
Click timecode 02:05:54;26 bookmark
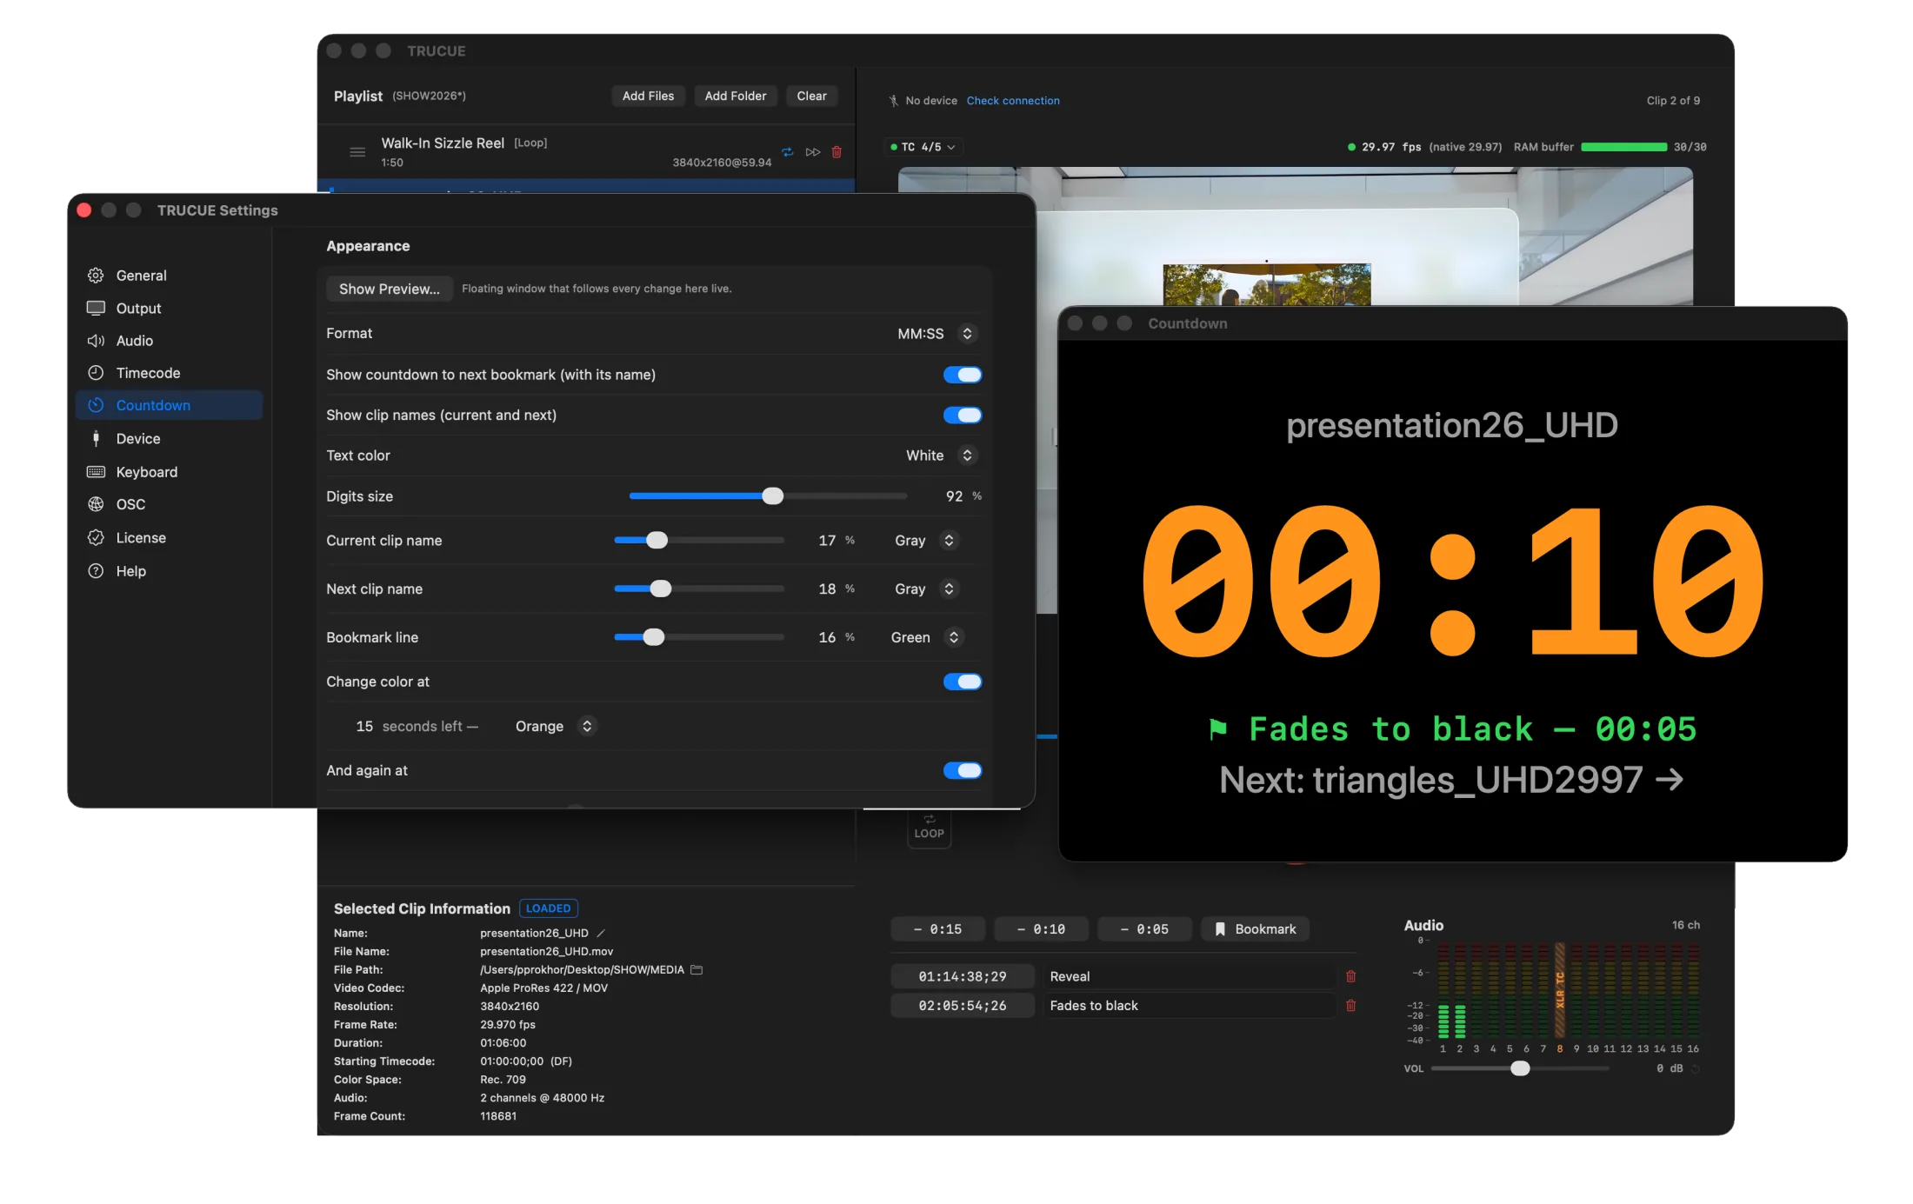pyautogui.click(x=963, y=1006)
